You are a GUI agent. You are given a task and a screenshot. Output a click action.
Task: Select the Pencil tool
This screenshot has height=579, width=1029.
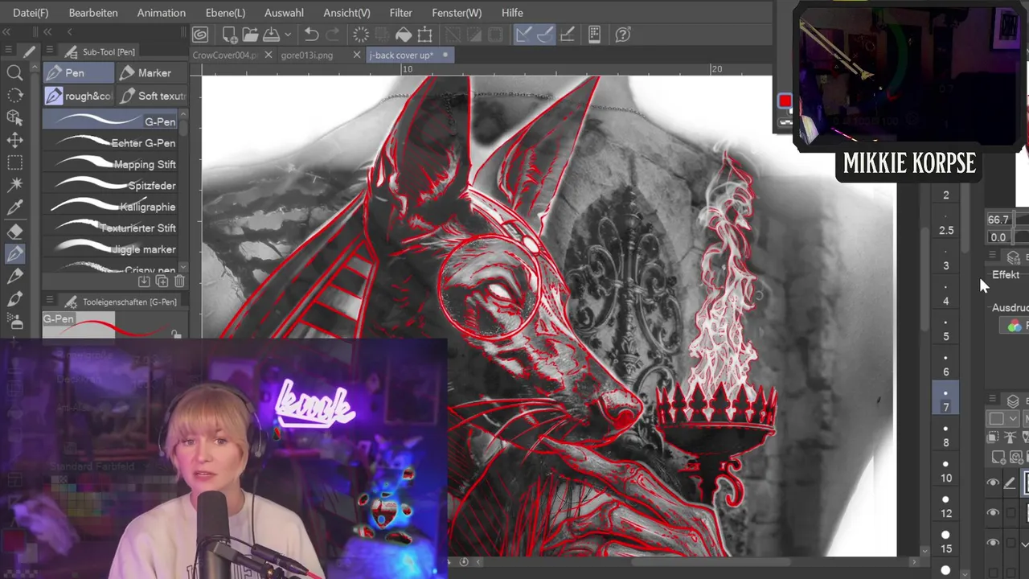click(x=14, y=276)
